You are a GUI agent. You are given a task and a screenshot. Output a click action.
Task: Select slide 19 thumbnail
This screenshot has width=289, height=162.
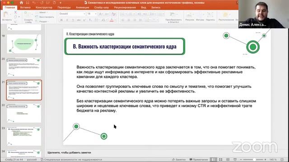tap(24, 44)
